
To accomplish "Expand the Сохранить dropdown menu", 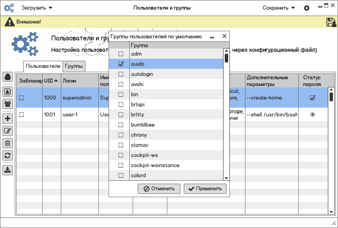I will 278,8.
